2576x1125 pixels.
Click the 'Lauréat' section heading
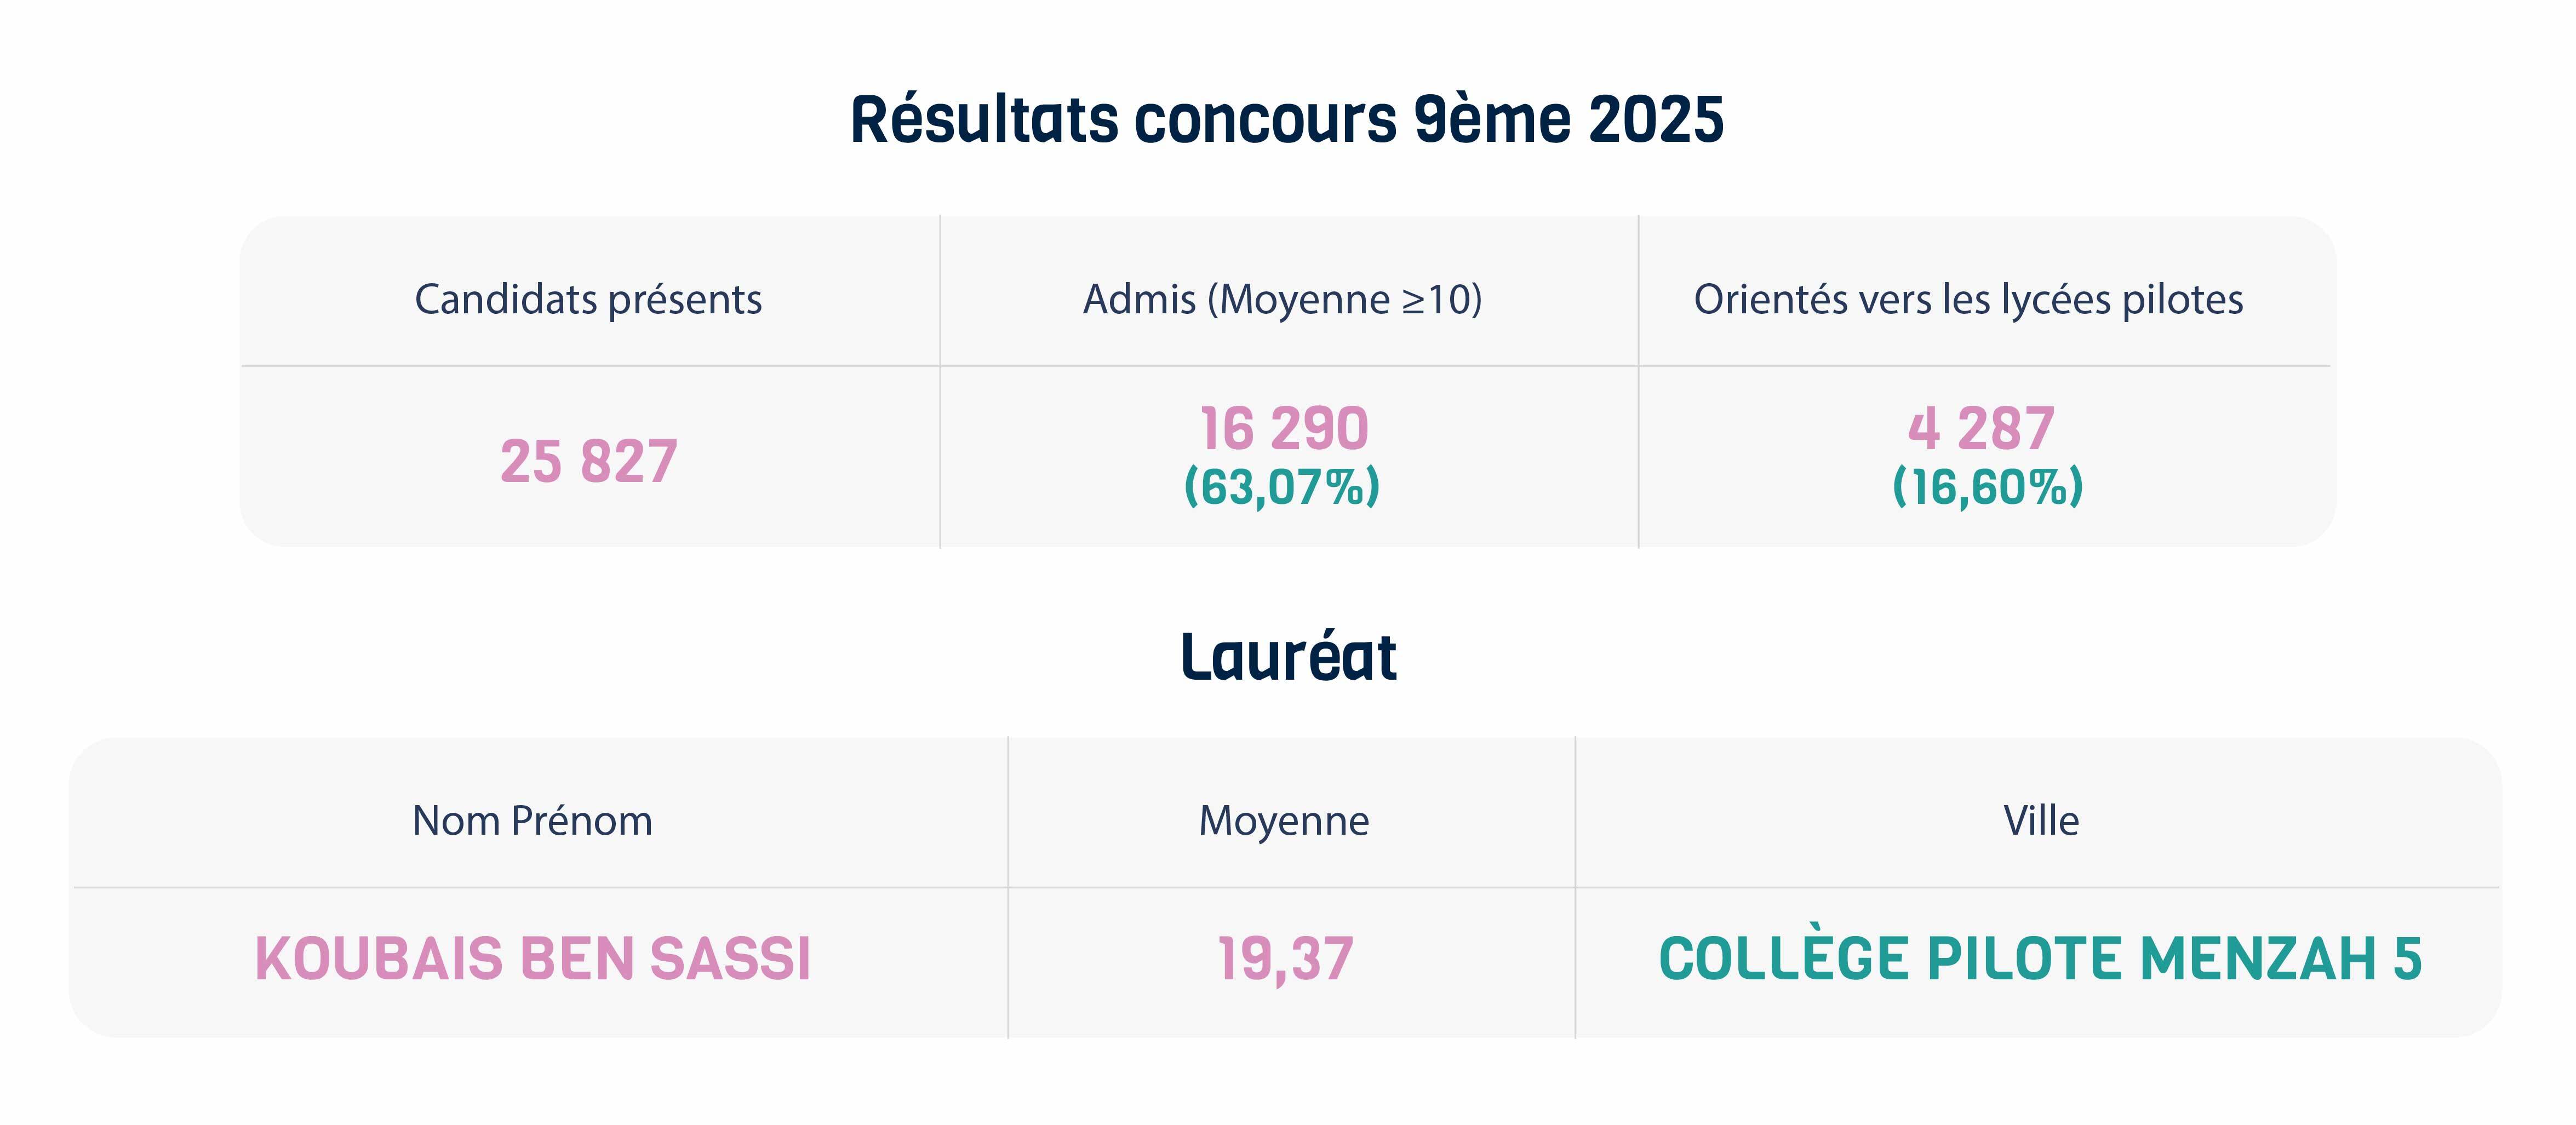[1288, 657]
